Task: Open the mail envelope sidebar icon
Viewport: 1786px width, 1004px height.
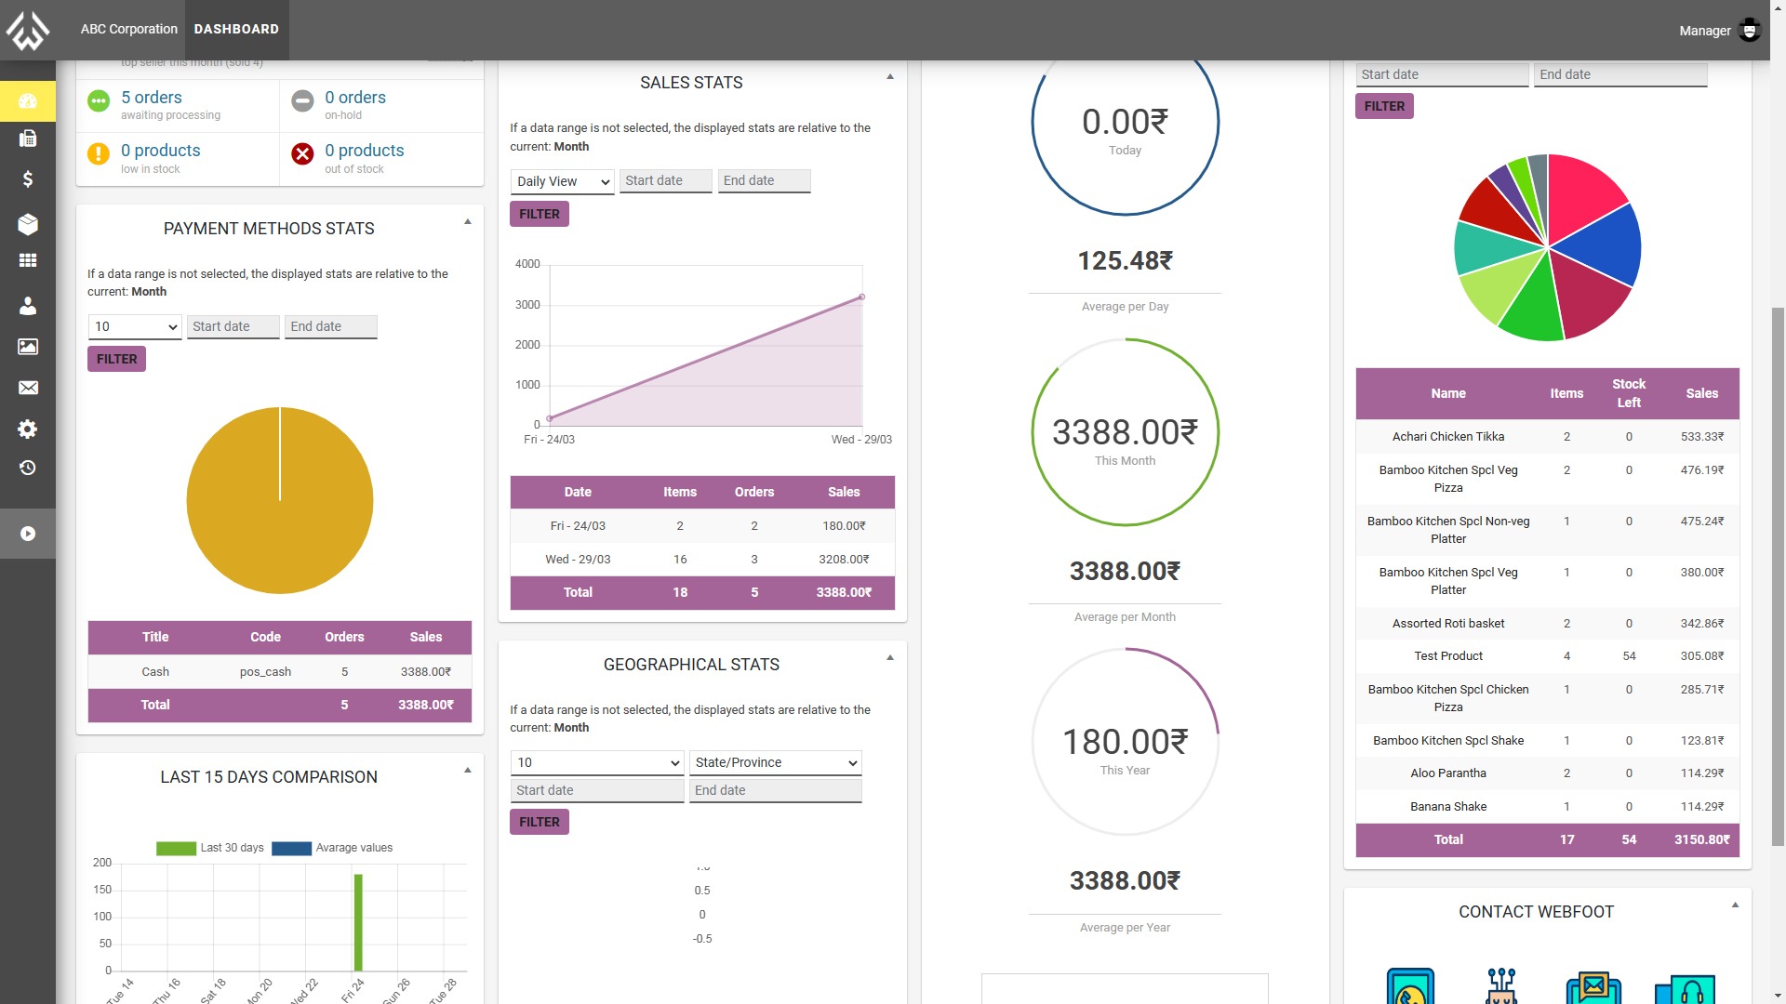Action: (28, 388)
